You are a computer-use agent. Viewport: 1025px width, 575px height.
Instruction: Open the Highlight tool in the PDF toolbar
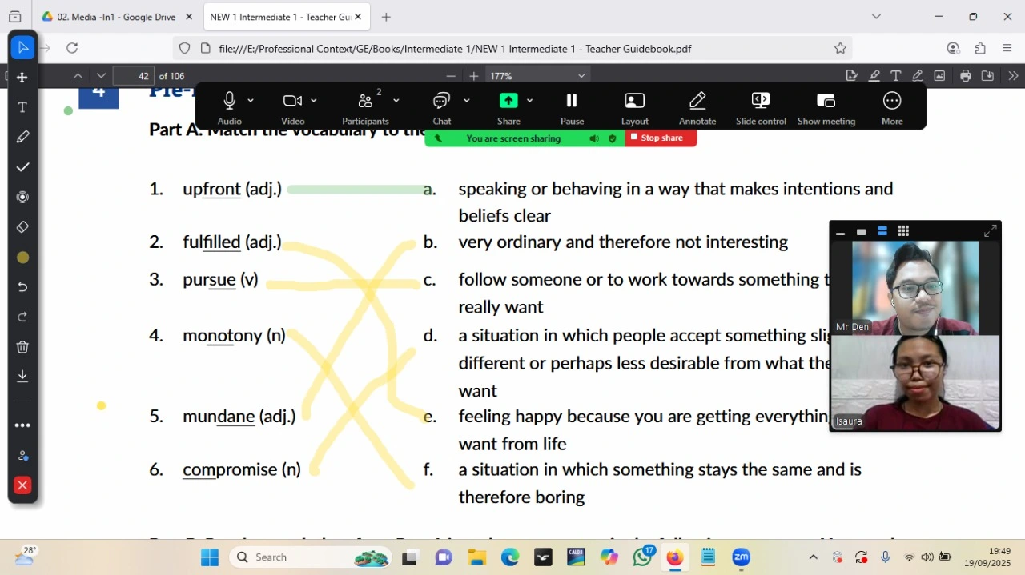[874, 74]
